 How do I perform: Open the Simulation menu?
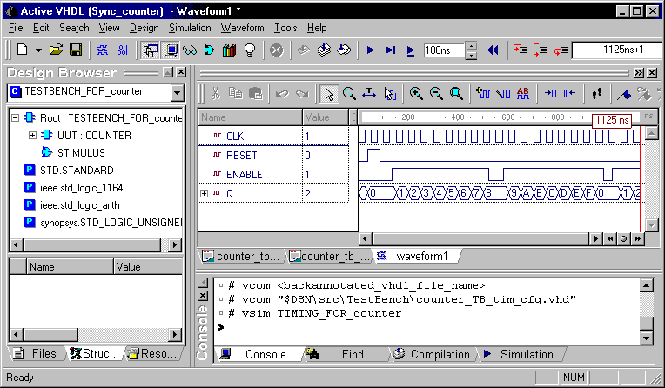pos(190,28)
